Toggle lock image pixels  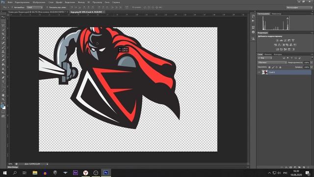273,67
